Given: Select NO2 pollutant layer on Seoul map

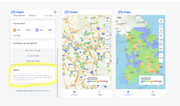Looking at the screenshot, I should pyautogui.click(x=107, y=40).
